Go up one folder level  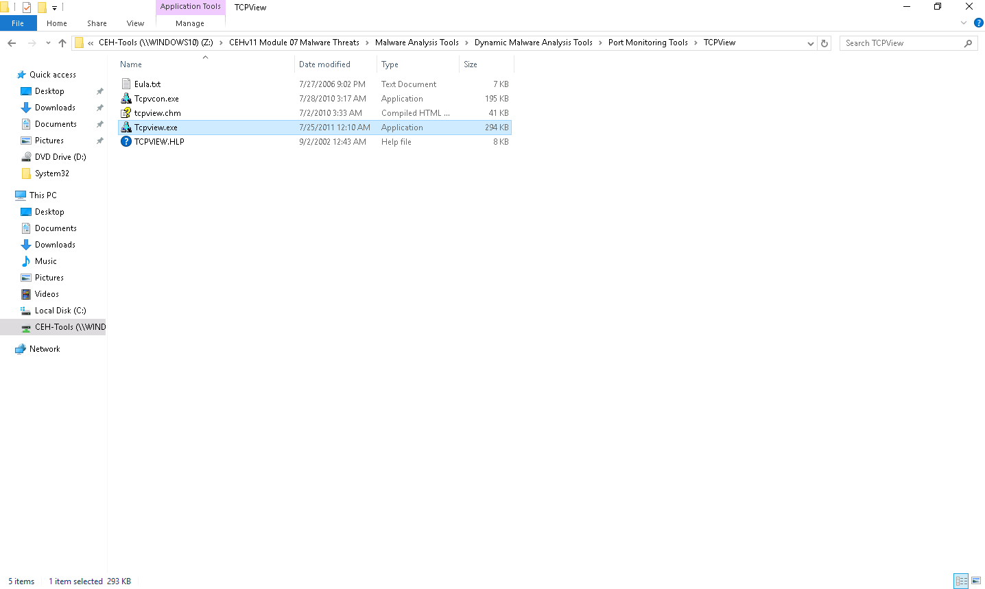coord(62,43)
